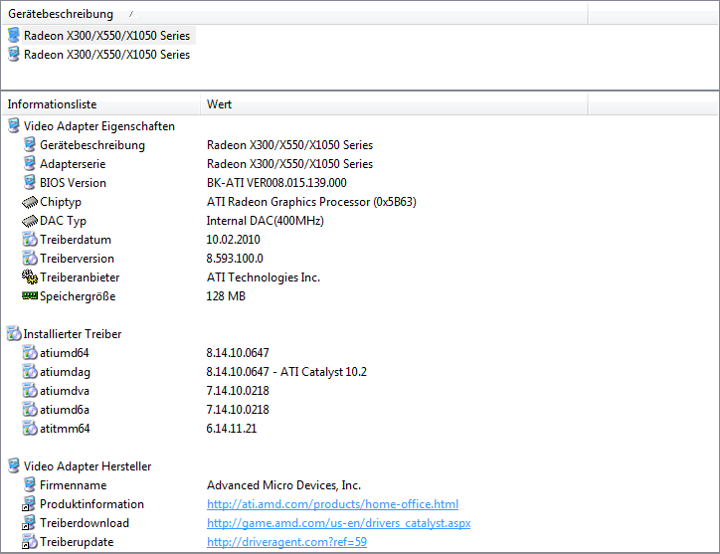Click the Internal DAC(400MHz) value
This screenshot has width=720, height=554.
(265, 221)
